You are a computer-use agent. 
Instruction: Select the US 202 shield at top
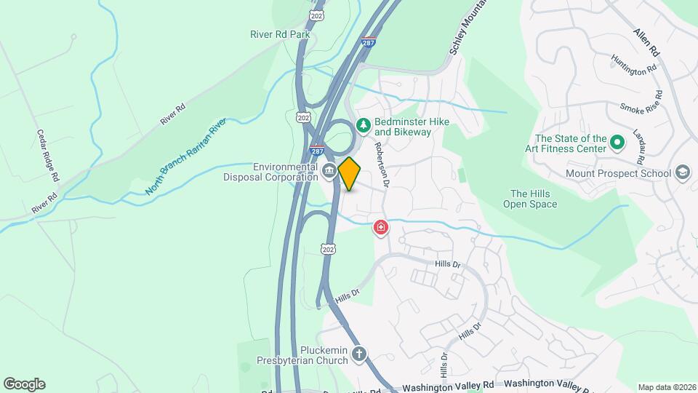click(316, 15)
